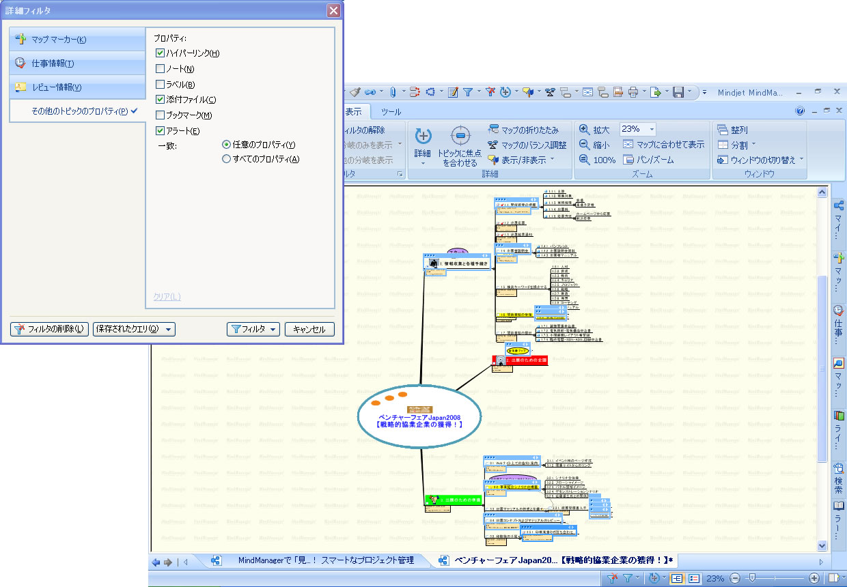Click the remove-filter icon in quick access toolbar
The image size is (847, 587).
tap(490, 92)
